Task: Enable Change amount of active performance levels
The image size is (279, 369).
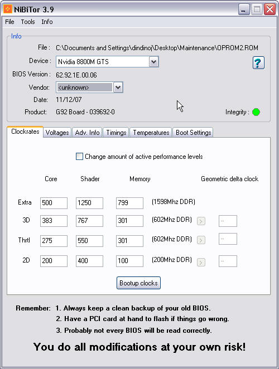Action: pos(79,156)
